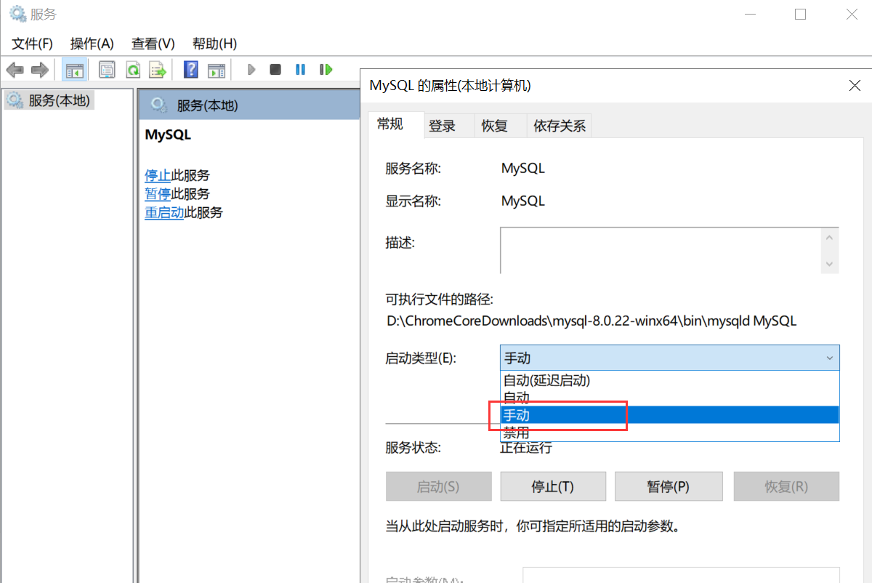Click the Export List toolbar icon
Viewport: 872px width, 583px height.
click(158, 70)
